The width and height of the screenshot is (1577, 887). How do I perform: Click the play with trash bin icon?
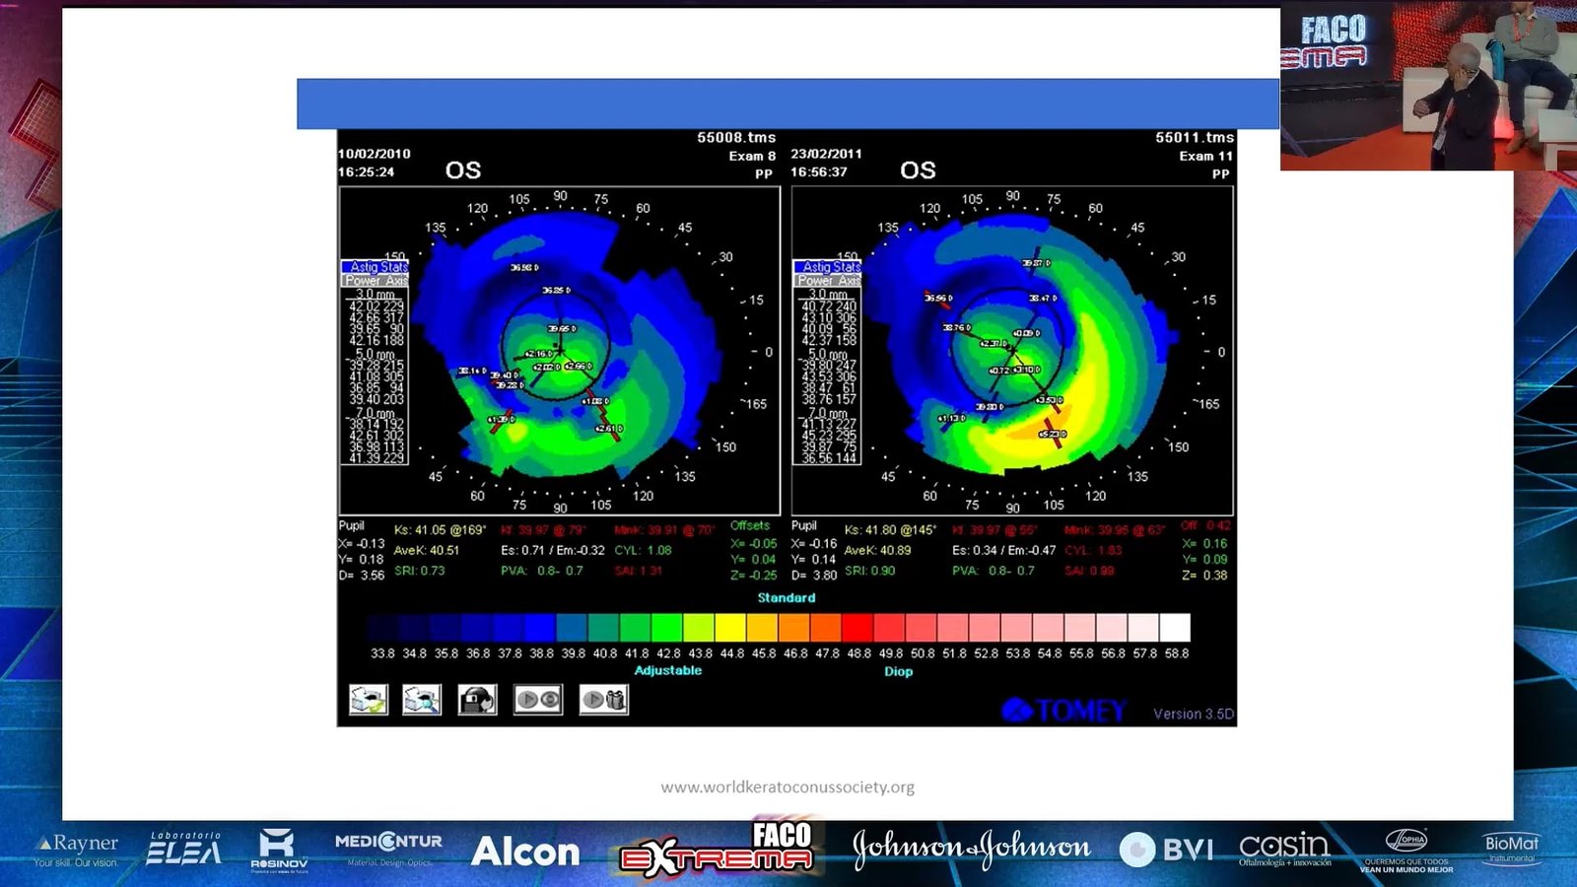pyautogui.click(x=603, y=700)
